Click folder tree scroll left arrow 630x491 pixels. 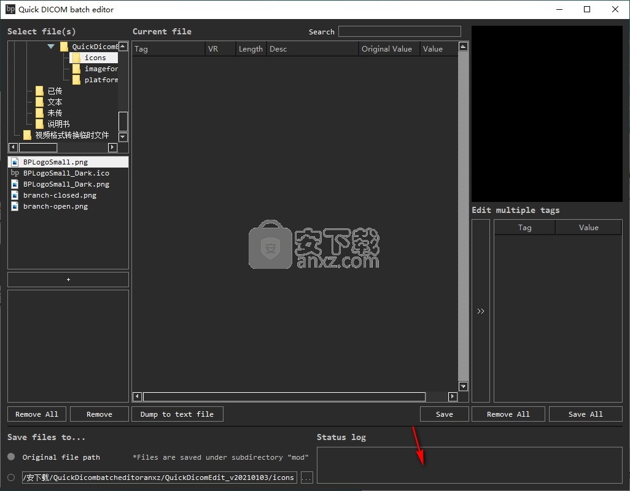point(13,147)
